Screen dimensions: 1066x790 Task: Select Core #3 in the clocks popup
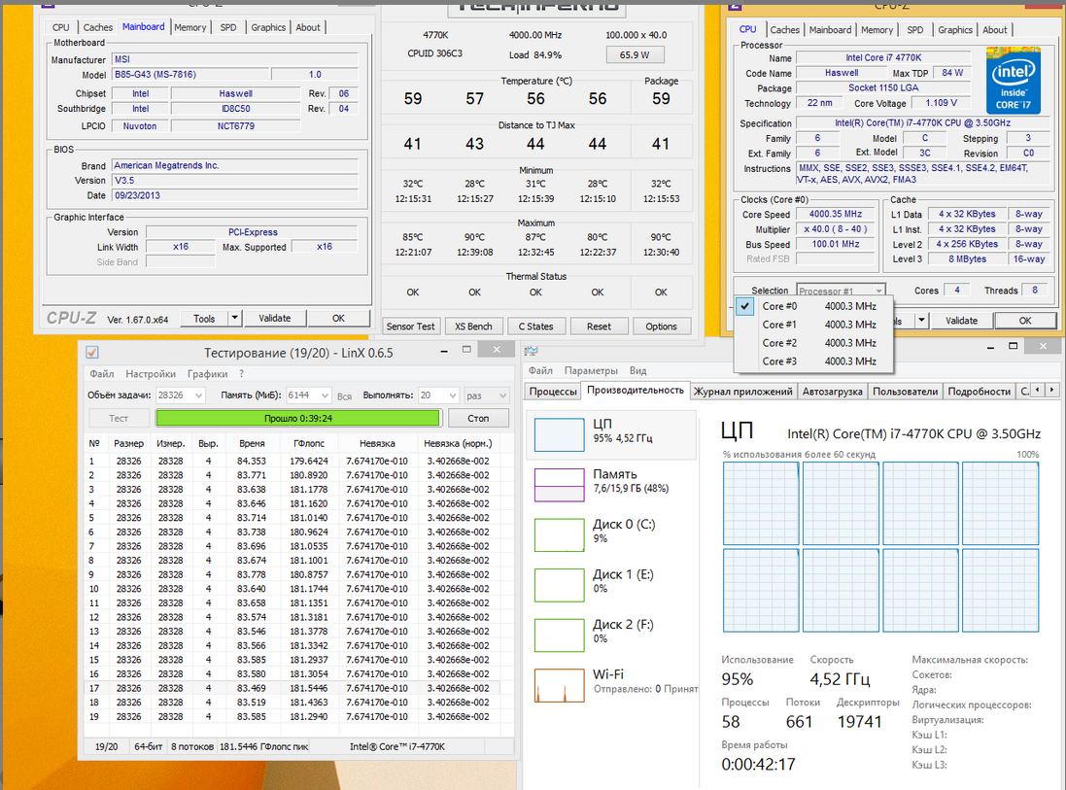[x=813, y=361]
